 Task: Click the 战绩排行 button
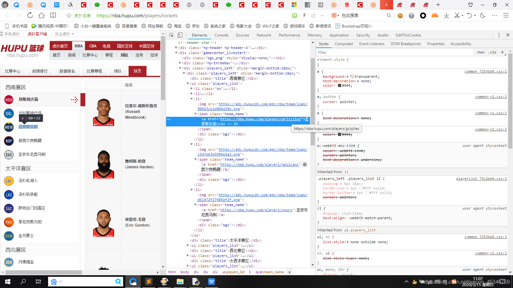pyautogui.click(x=40, y=71)
